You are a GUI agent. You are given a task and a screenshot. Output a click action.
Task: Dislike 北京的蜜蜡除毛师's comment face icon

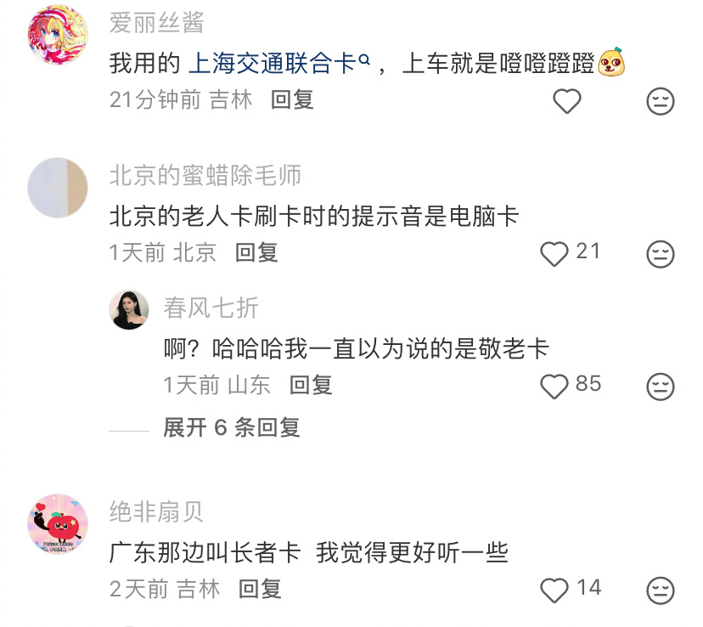coord(660,254)
